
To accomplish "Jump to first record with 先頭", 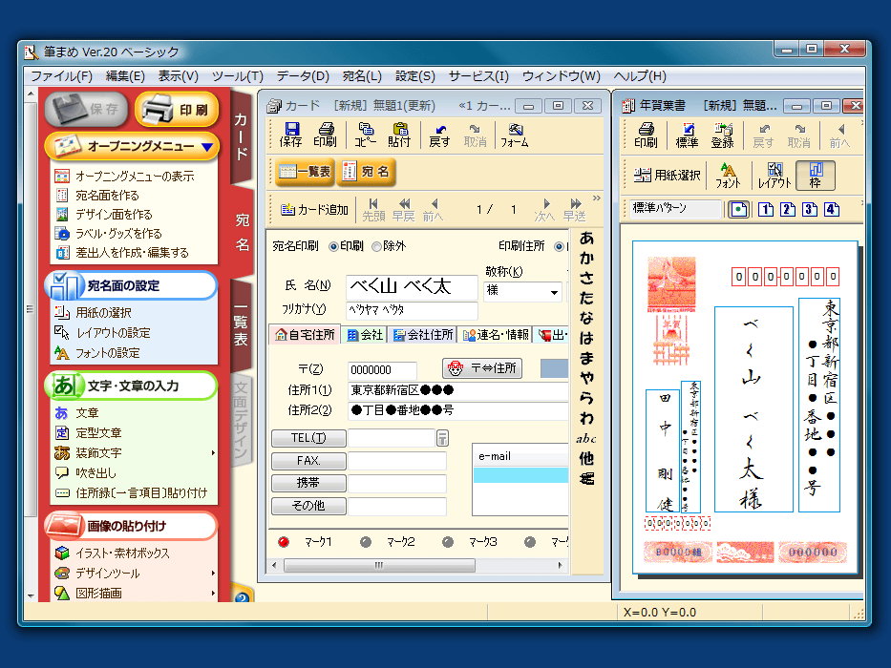I will (373, 210).
